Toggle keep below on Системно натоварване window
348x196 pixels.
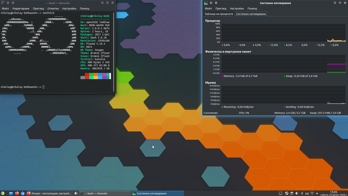coord(211,3)
